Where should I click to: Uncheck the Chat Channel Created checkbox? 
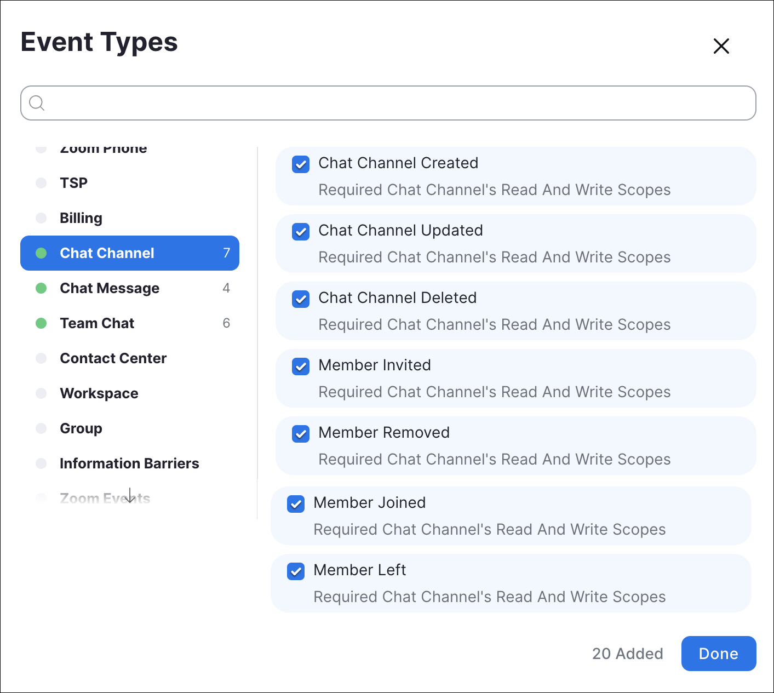[x=301, y=164]
